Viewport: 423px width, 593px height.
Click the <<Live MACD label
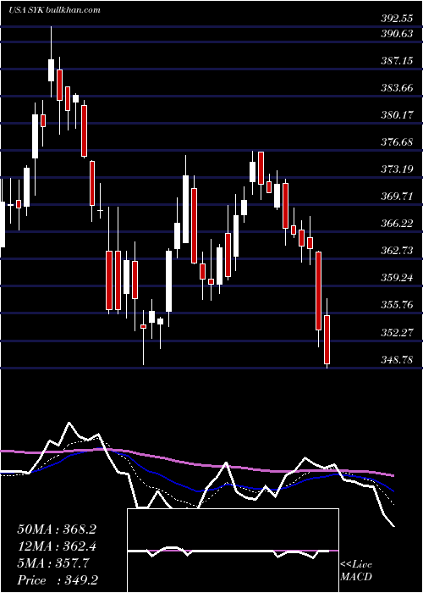click(356, 571)
